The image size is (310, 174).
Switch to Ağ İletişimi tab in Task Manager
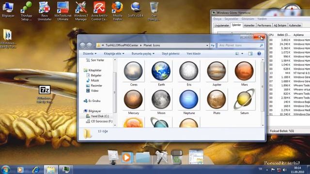pyautogui.click(x=280, y=26)
